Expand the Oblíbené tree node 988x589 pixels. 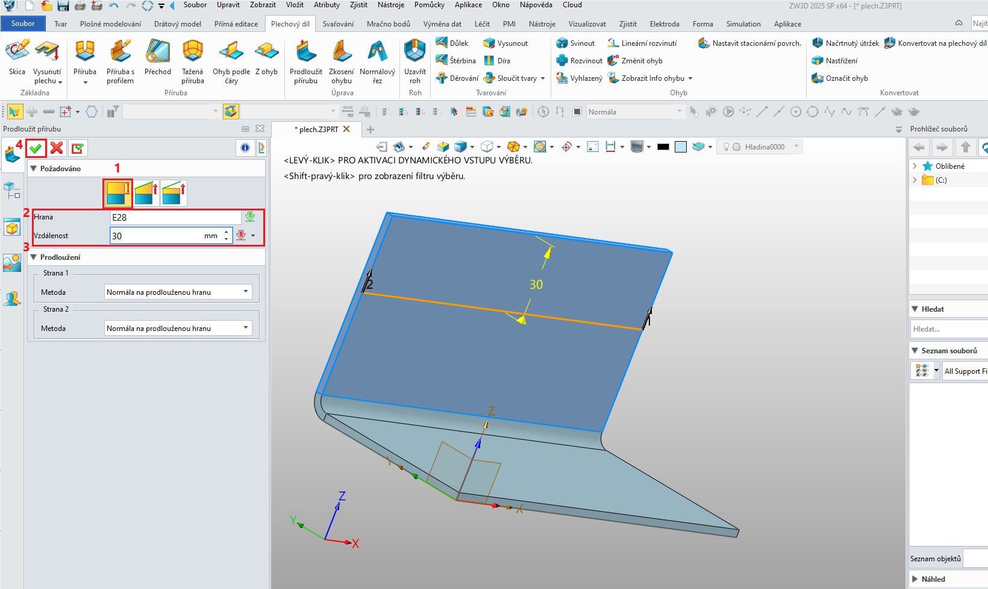[915, 166]
